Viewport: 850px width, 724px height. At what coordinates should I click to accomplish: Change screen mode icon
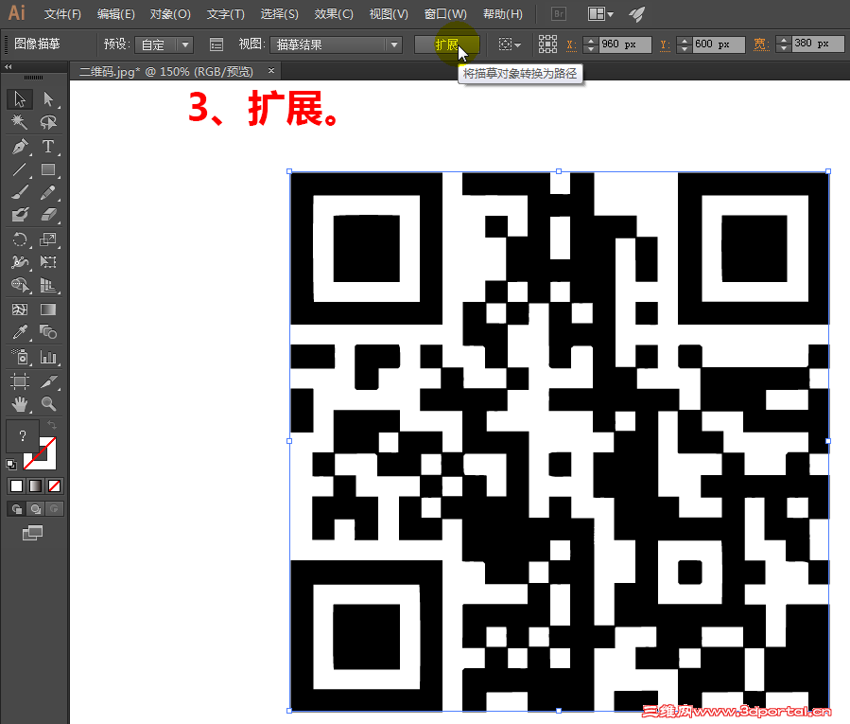(x=32, y=533)
